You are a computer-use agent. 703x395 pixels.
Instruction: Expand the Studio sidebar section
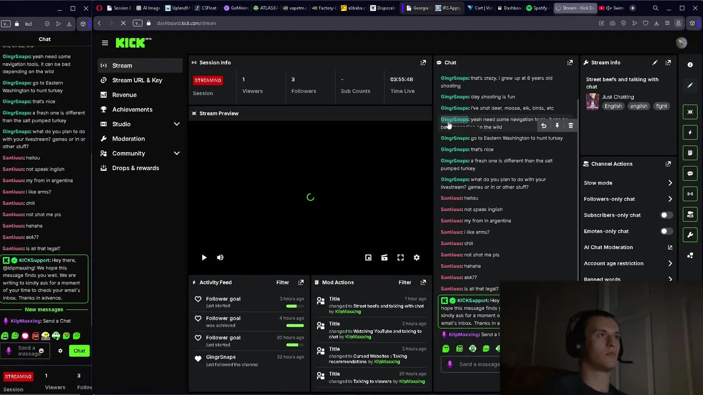[176, 124]
